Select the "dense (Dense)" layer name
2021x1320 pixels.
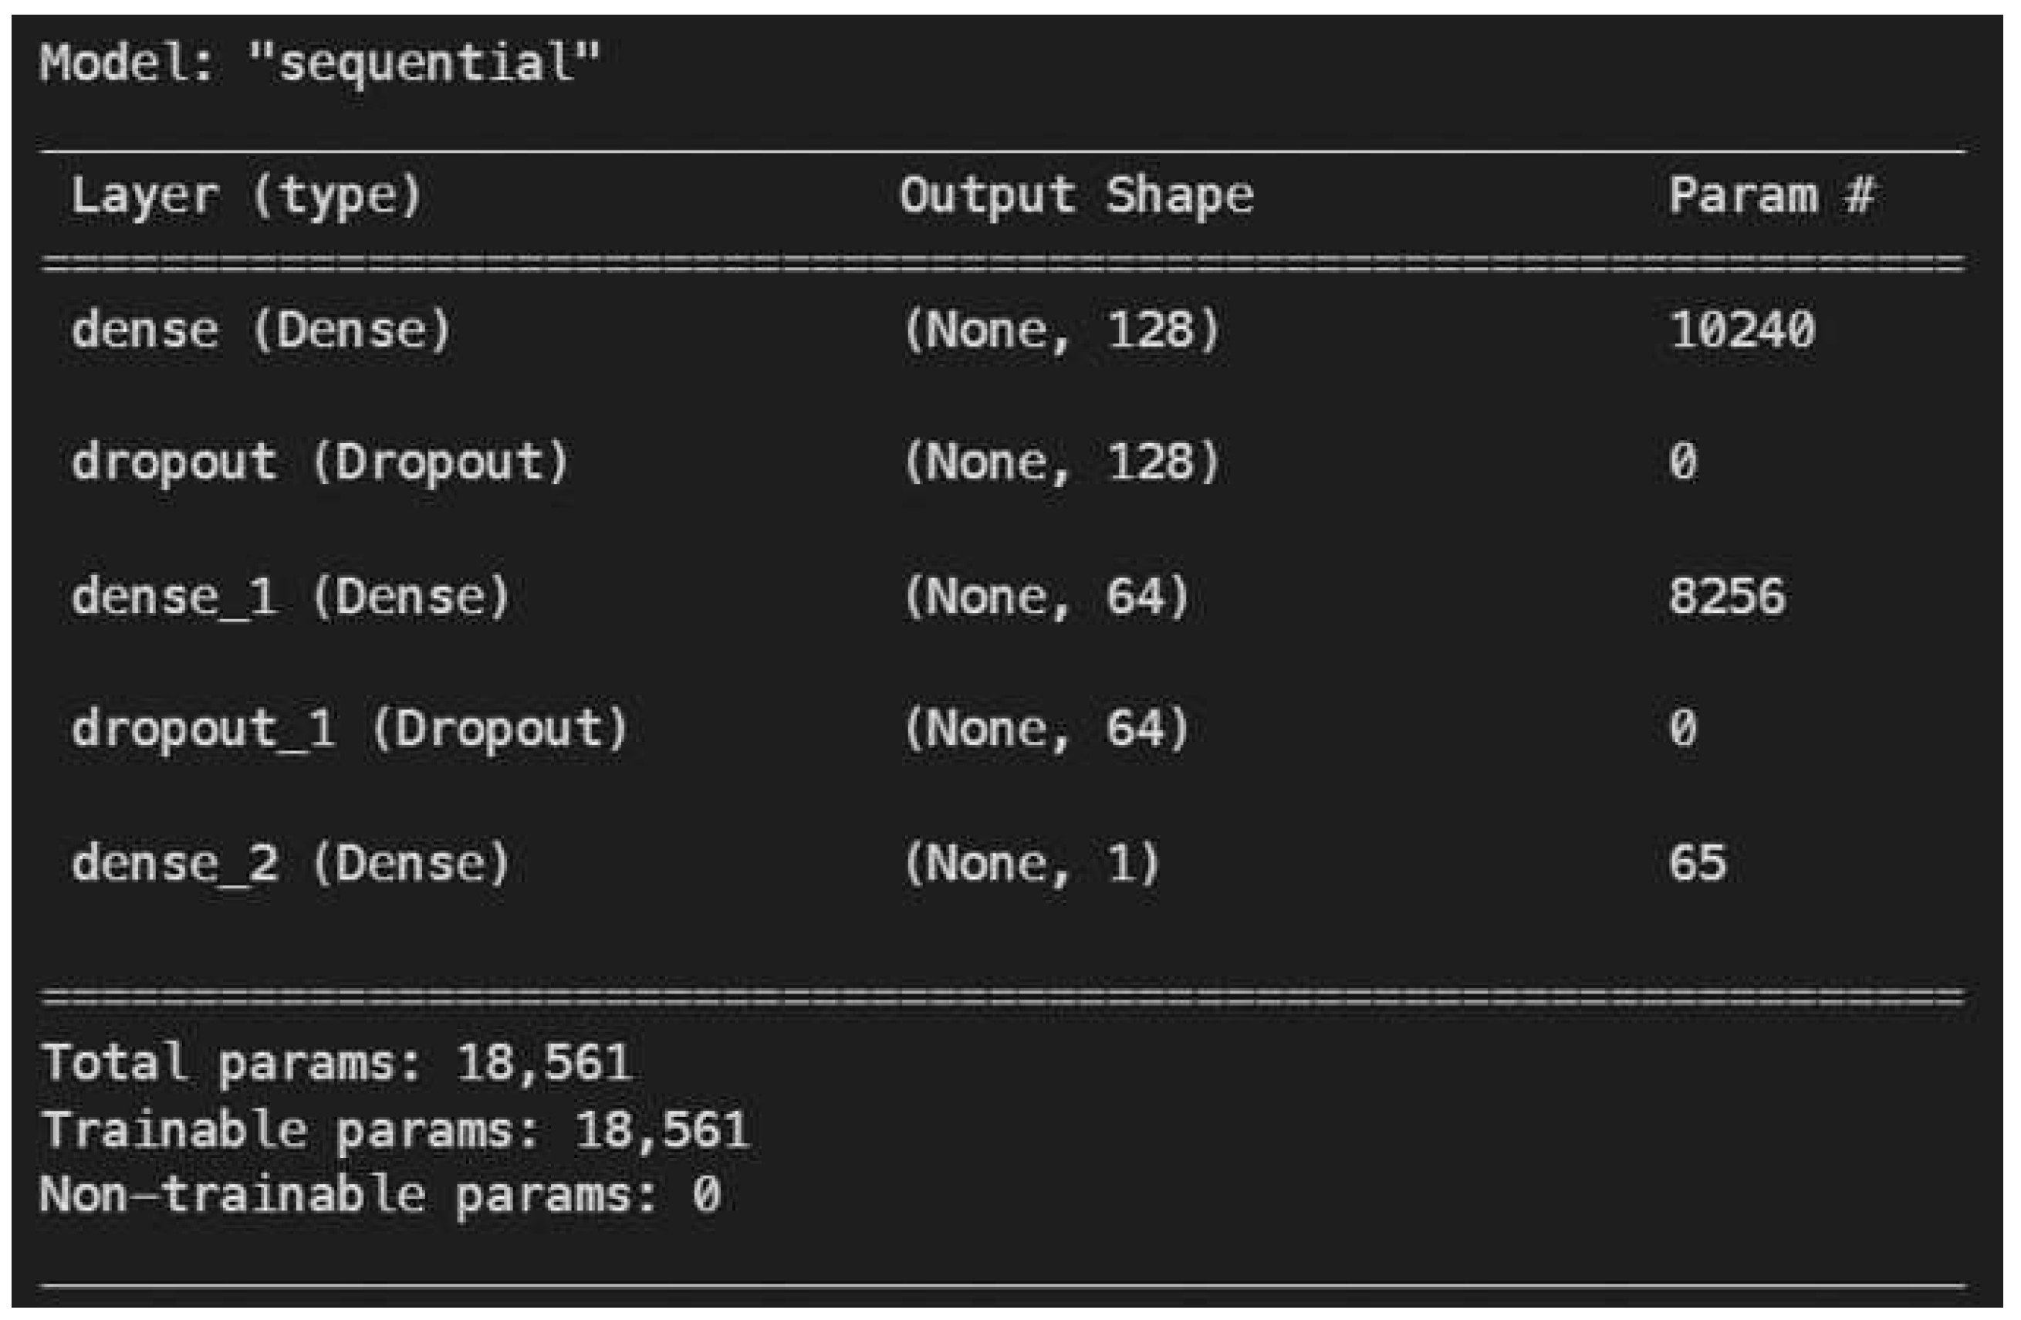(261, 330)
